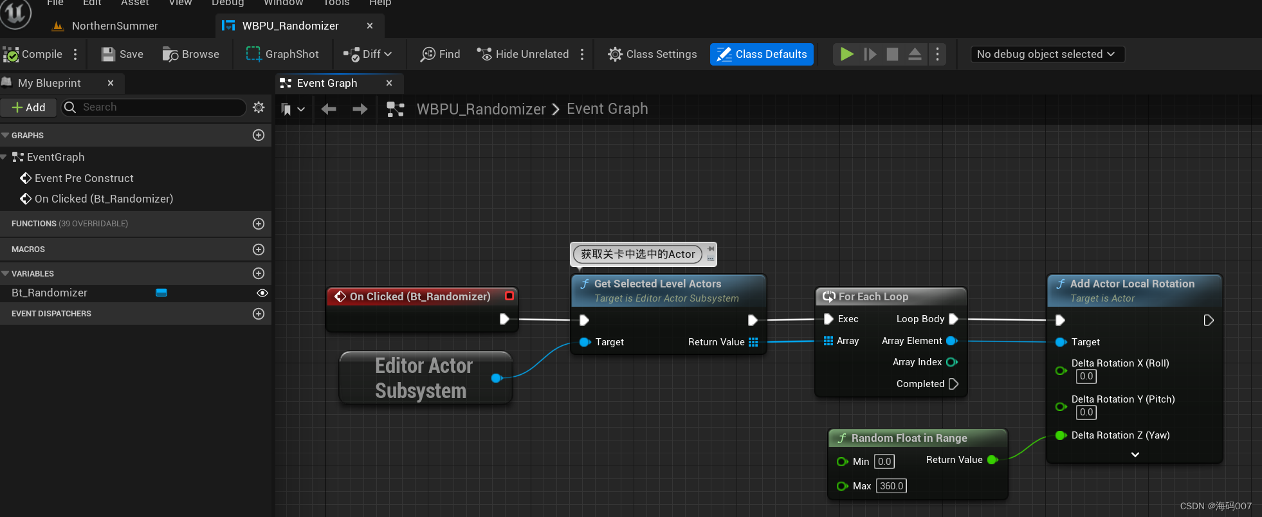Open Hide Unrelated options menu
The width and height of the screenshot is (1262, 517).
(582, 54)
